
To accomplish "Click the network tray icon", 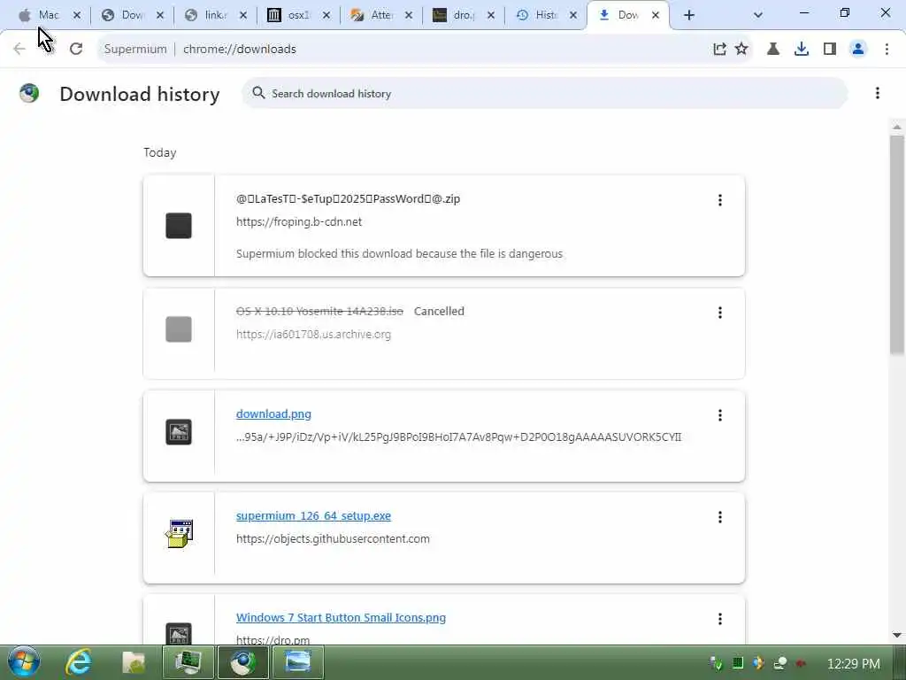I will point(779,663).
